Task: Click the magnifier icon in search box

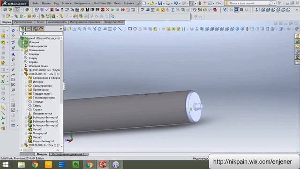Action: pos(271,3)
